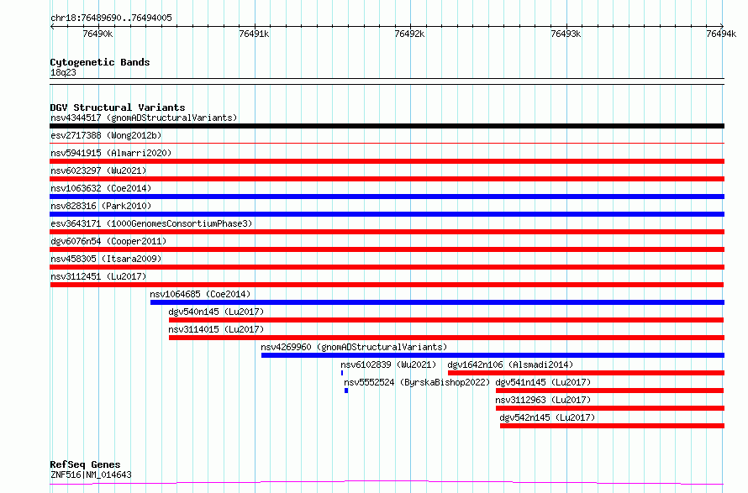Open nsv3112451 (Lu2017) variant label
The height and width of the screenshot is (493, 748).
coord(98,276)
